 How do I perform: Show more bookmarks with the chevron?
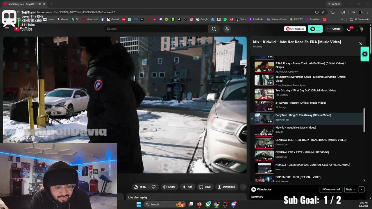[x=342, y=19]
